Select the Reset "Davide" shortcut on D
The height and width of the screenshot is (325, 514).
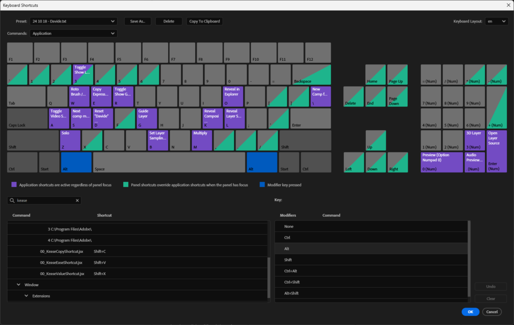coord(102,118)
